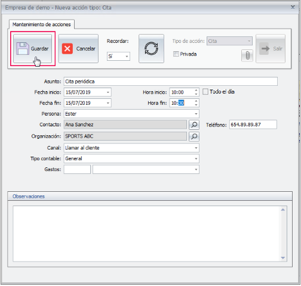This screenshot has width=301, height=286.
Task: Click the Cancelar button
Action: 78,48
